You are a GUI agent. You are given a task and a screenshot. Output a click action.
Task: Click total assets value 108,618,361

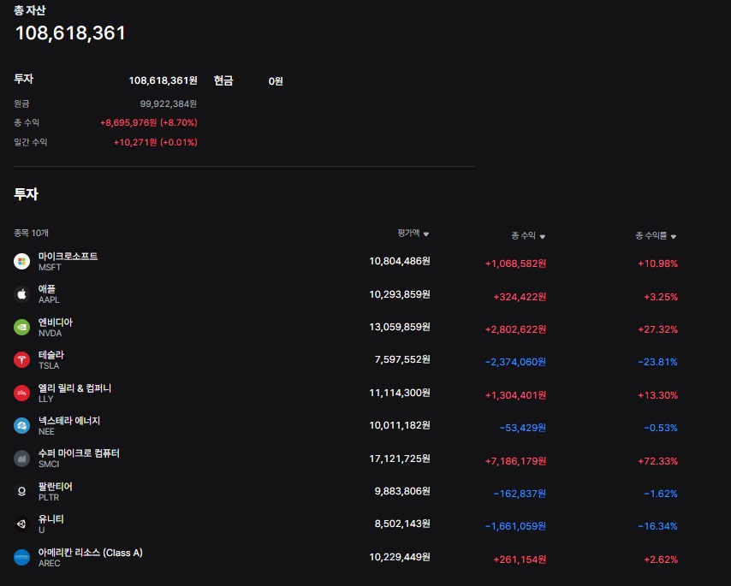tap(70, 33)
